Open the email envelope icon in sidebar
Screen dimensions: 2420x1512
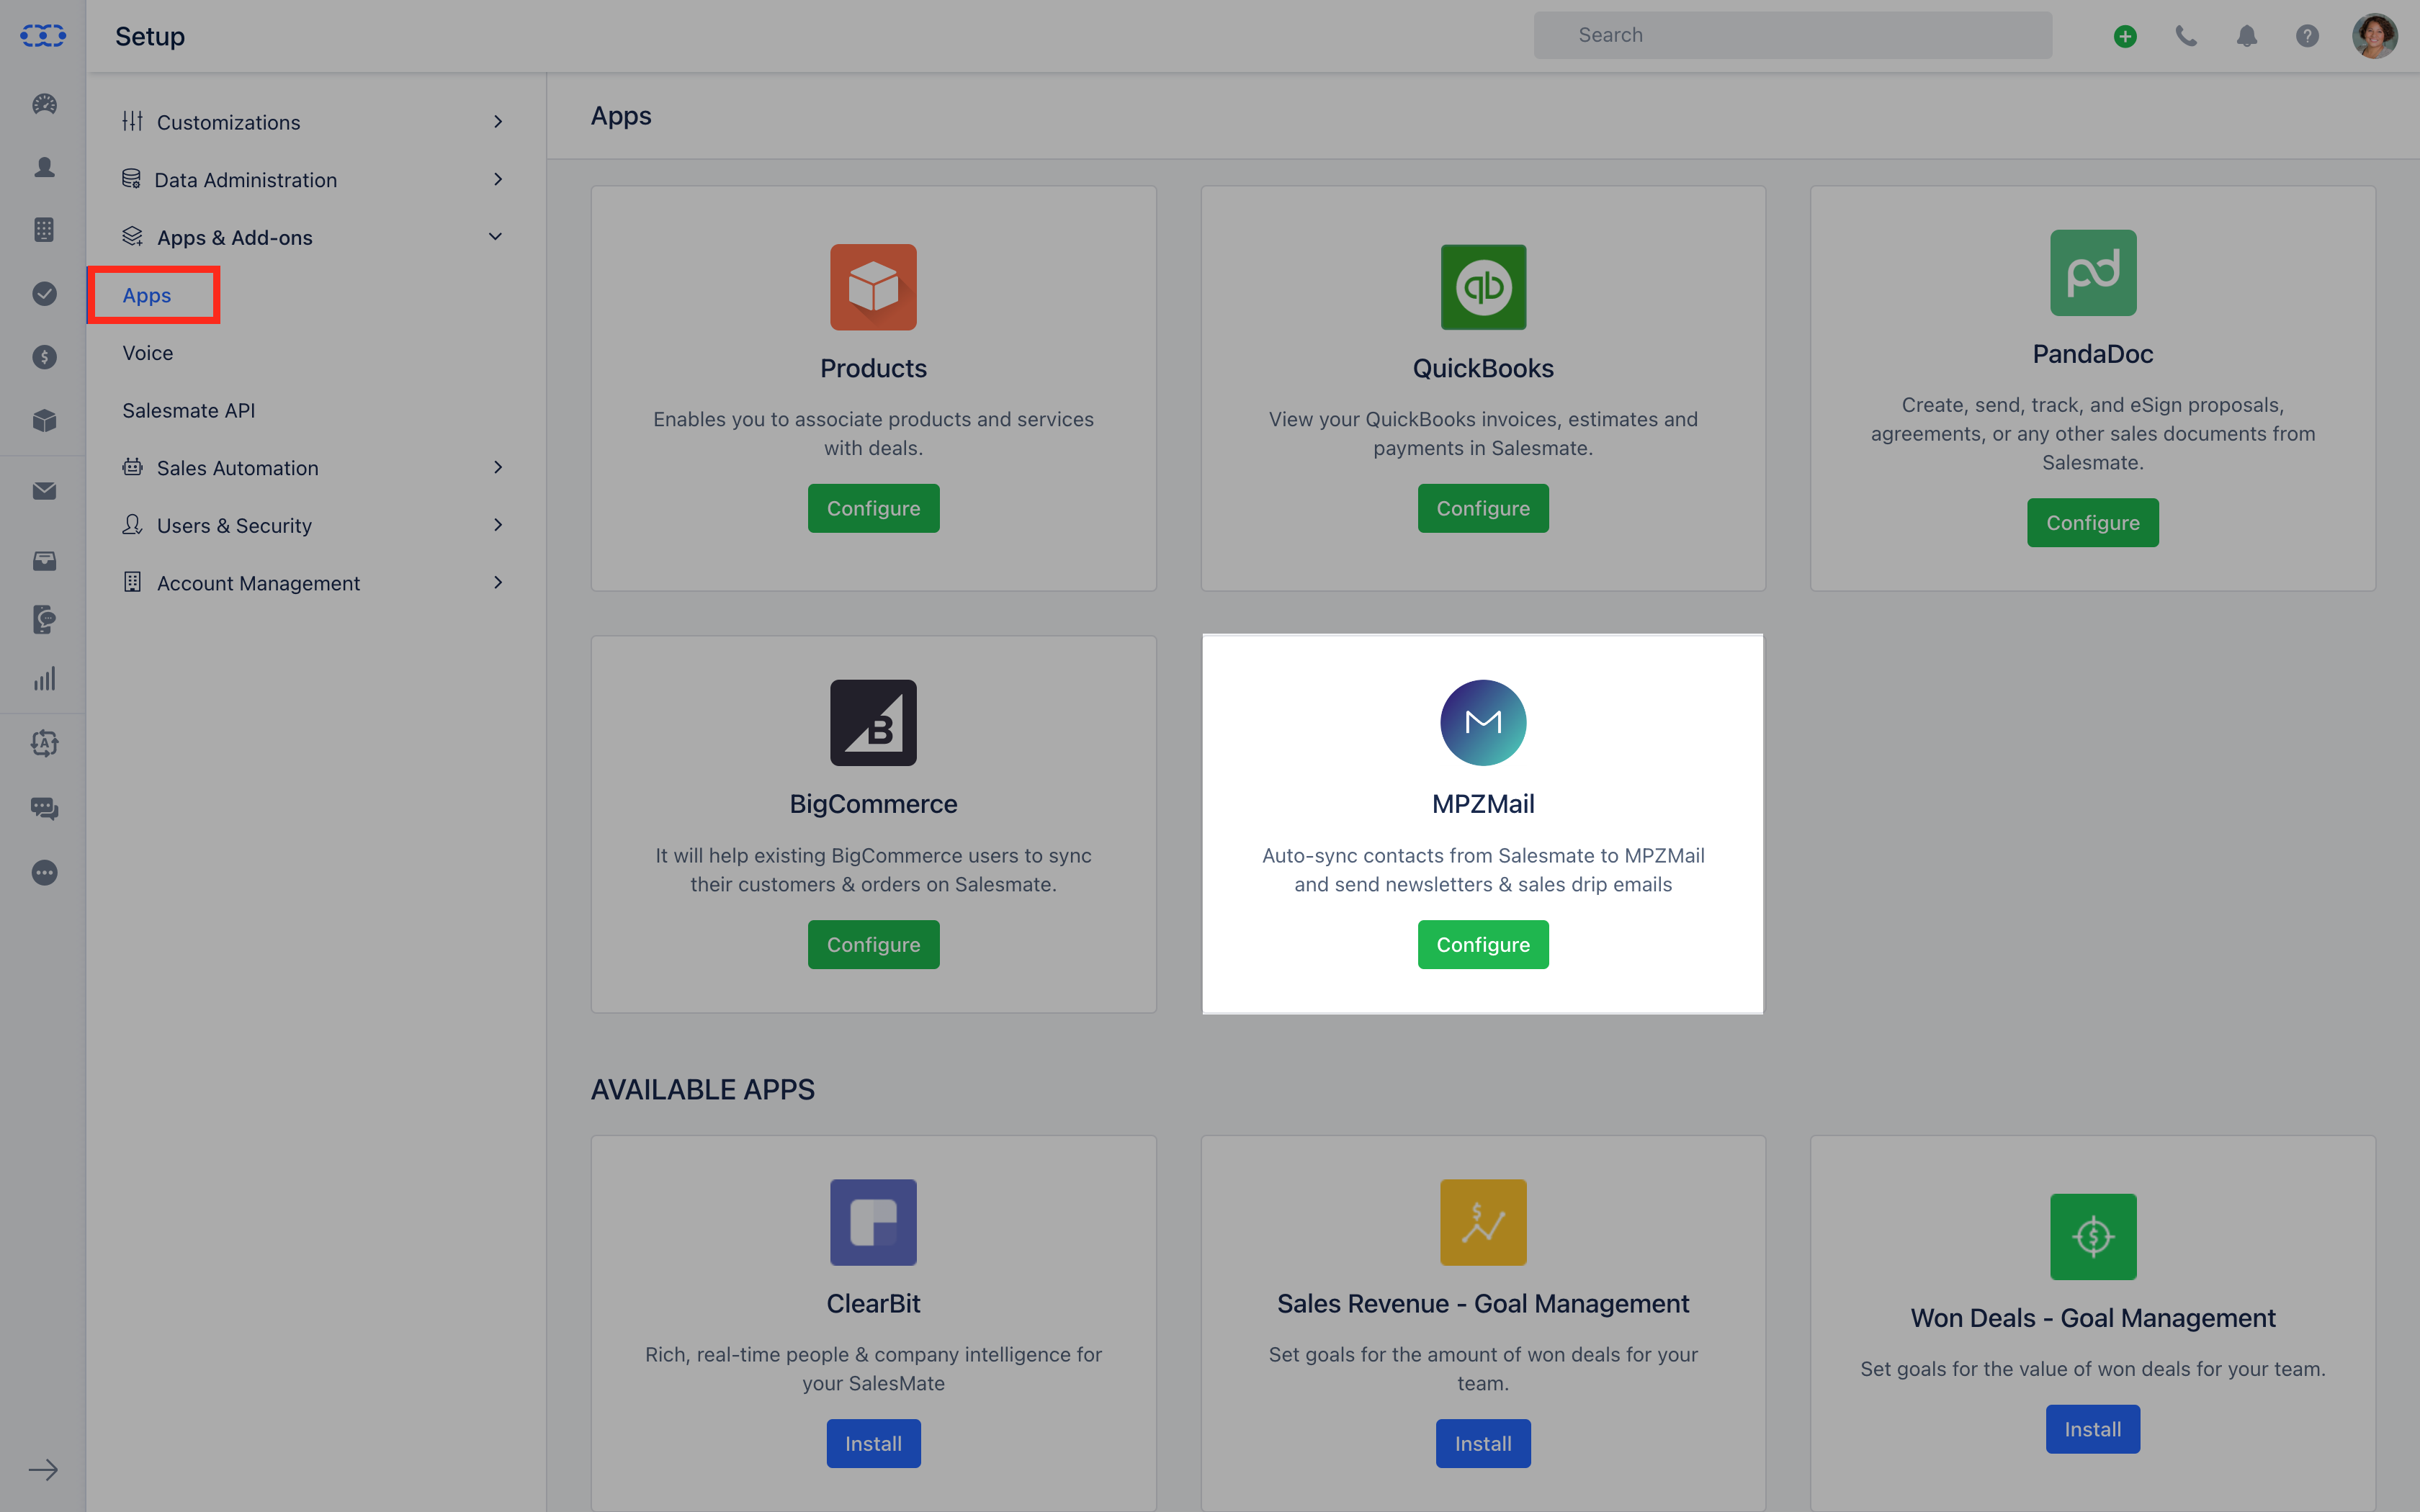44,491
